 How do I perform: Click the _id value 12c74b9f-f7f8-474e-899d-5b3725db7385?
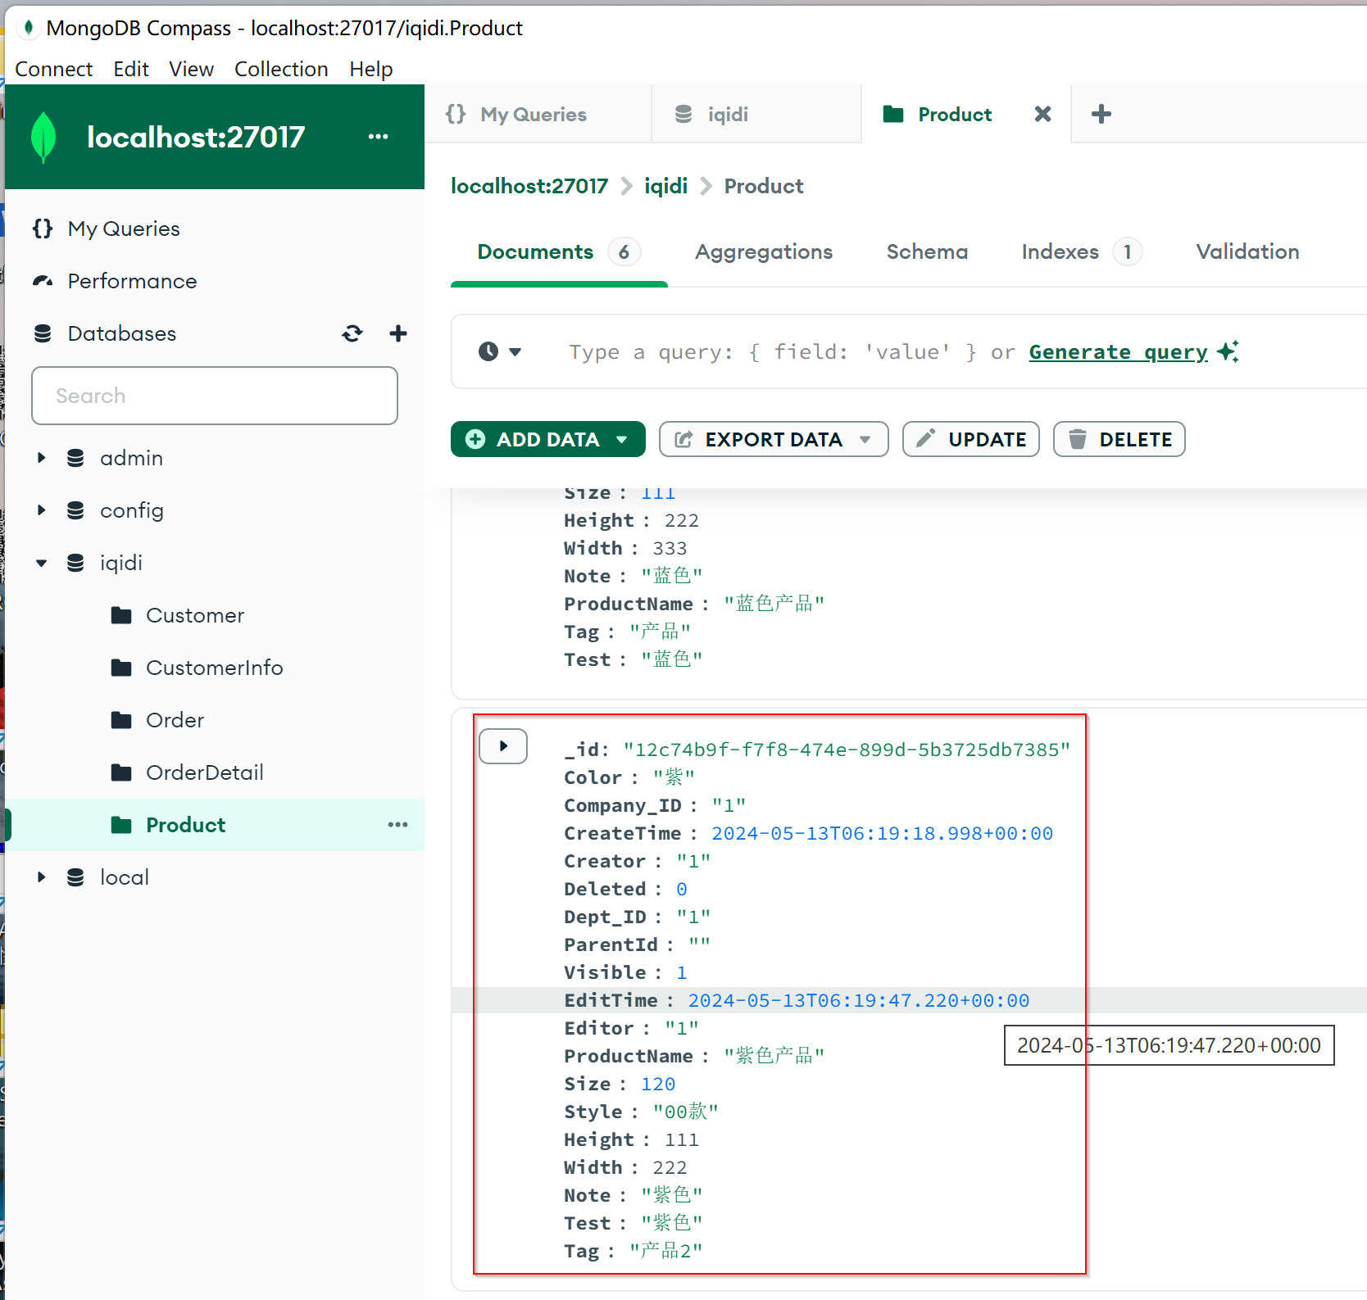pyautogui.click(x=847, y=750)
